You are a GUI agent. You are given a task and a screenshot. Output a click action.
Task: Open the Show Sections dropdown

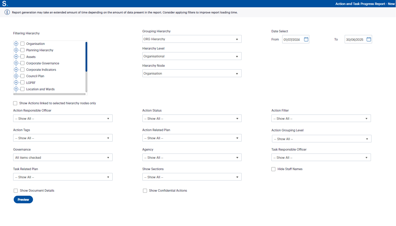[x=192, y=177]
